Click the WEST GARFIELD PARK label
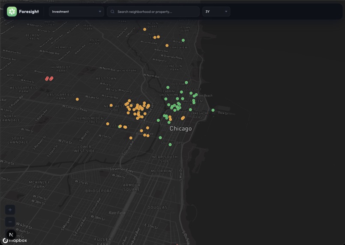345x245 pixels. coord(24,89)
